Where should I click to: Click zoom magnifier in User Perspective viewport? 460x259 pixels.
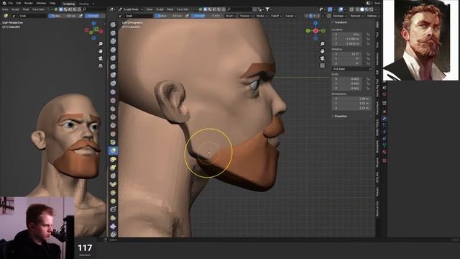(101, 44)
